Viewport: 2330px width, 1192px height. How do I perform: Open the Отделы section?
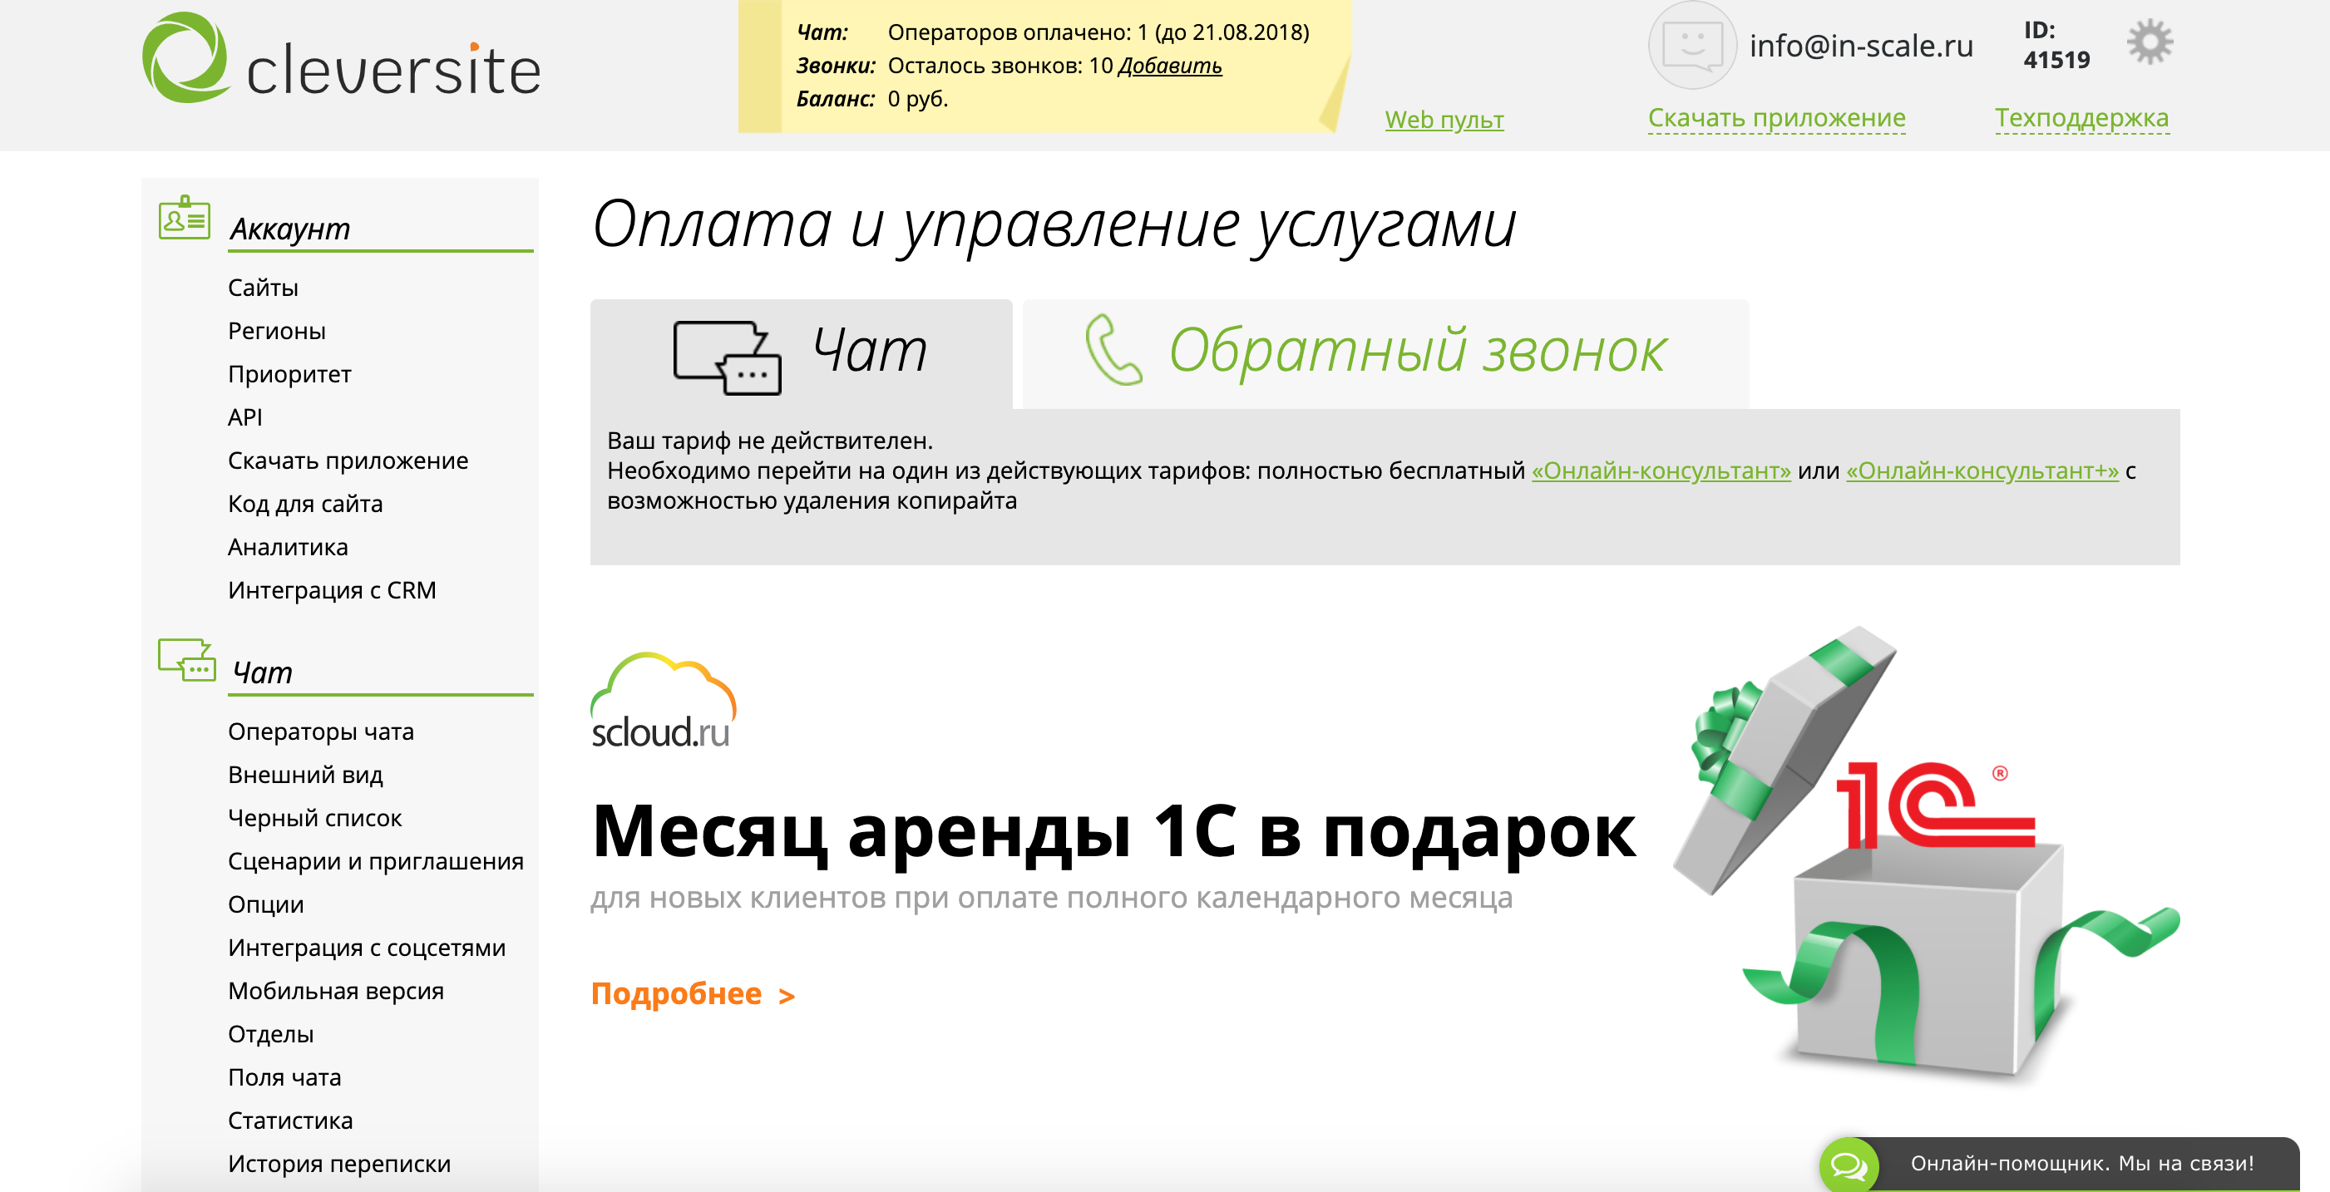click(271, 1035)
